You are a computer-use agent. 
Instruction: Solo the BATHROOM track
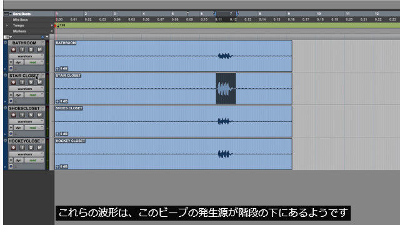(x=31, y=49)
